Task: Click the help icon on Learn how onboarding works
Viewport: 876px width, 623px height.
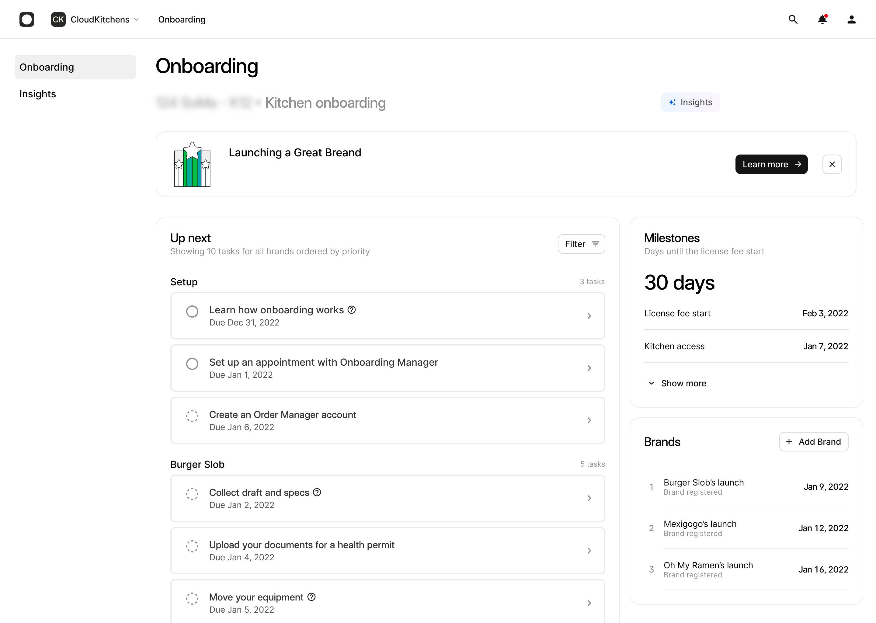Action: 352,310
